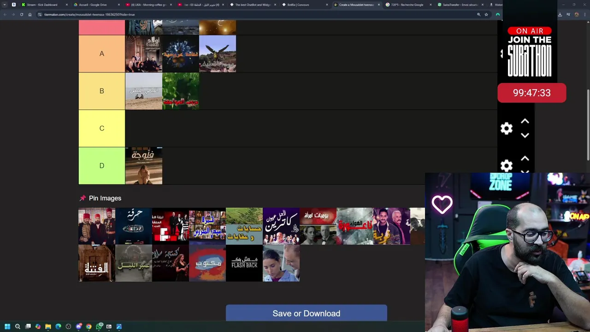This screenshot has height=332, width=590.
Task: Select the yellow B tier label
Action: click(102, 91)
